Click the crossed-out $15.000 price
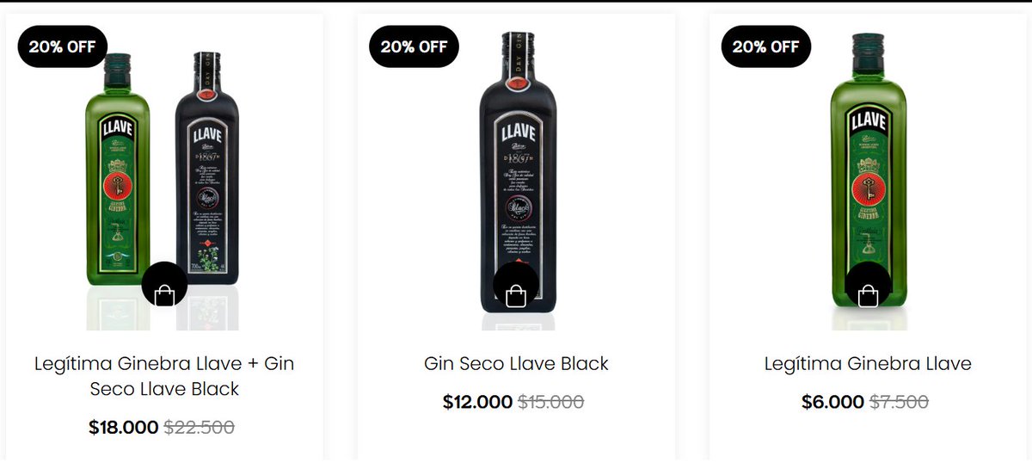1032x469 pixels. point(551,402)
